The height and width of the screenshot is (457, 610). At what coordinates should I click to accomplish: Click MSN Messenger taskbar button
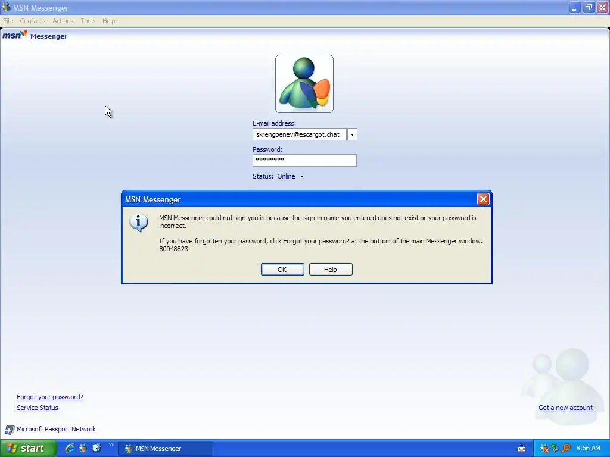click(x=166, y=449)
